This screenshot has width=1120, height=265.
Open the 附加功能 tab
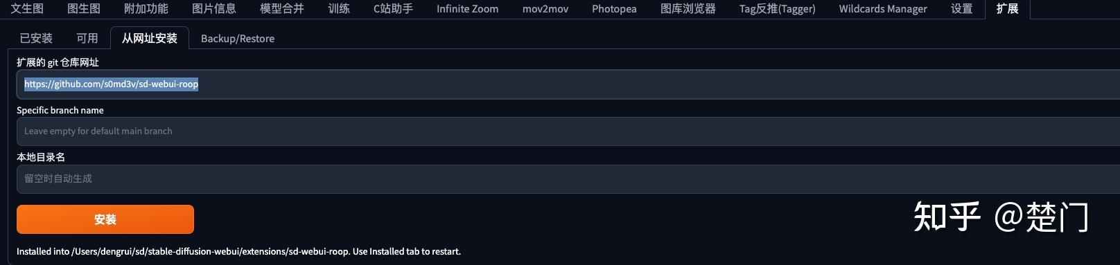(146, 9)
